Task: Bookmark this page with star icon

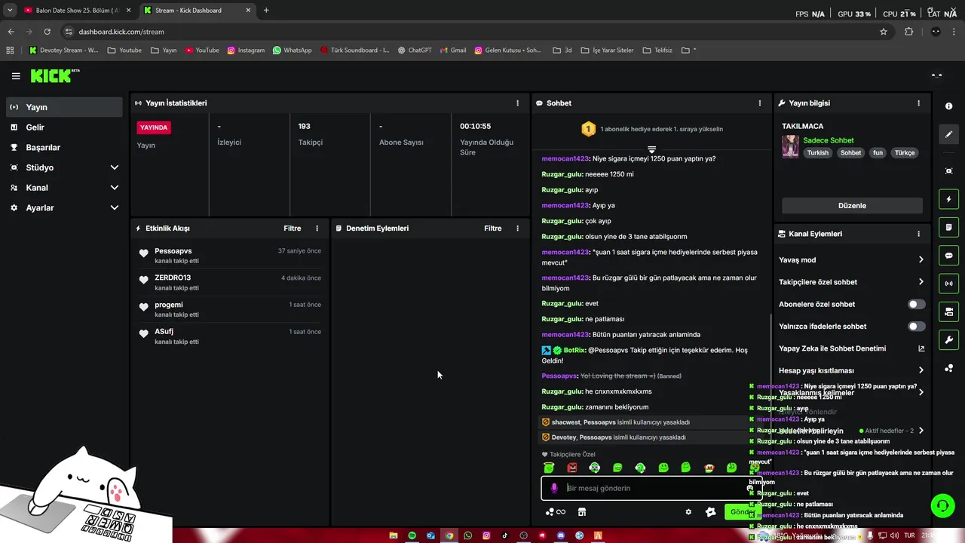Action: pos(884,32)
